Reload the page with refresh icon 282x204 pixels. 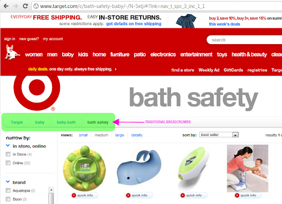click(25, 6)
